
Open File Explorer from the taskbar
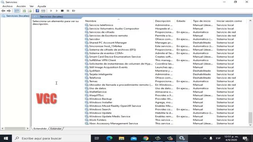[x=121, y=138]
